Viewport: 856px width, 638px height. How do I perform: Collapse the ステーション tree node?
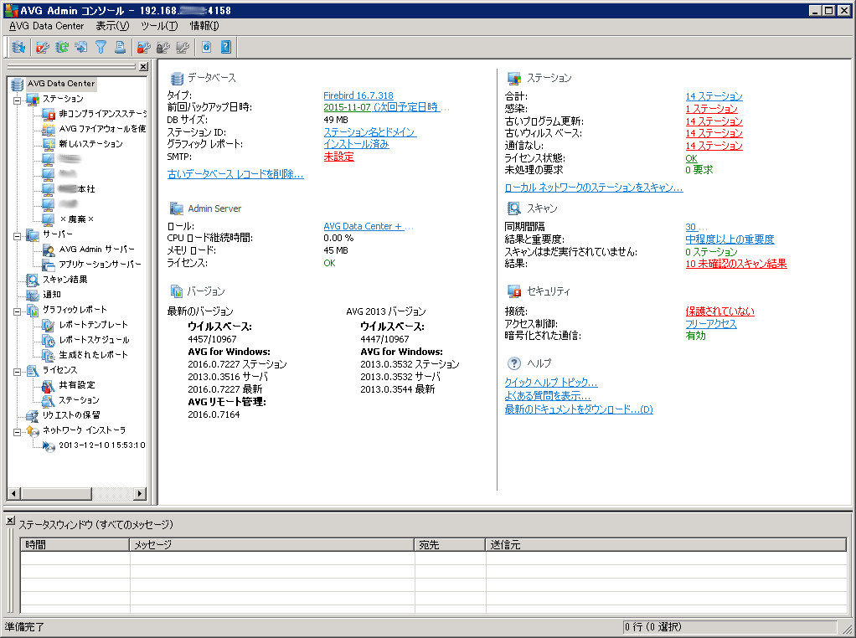(17, 100)
